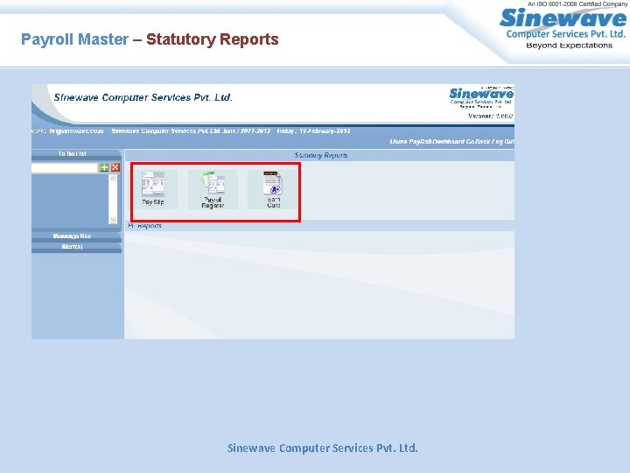Click the red X delete to-do button
This screenshot has height=473, width=630.
115,167
